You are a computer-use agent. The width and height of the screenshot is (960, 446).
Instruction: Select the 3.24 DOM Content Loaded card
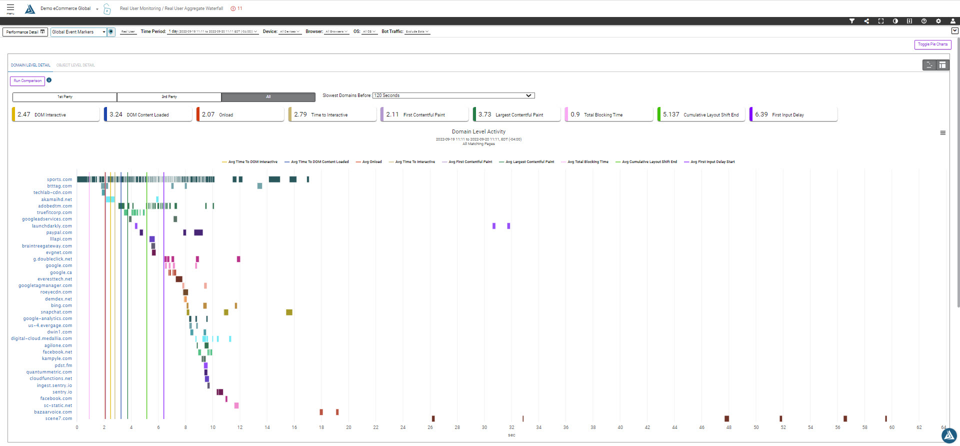(x=148, y=114)
